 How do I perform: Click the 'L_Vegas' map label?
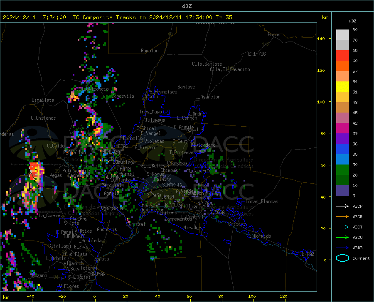53,175
